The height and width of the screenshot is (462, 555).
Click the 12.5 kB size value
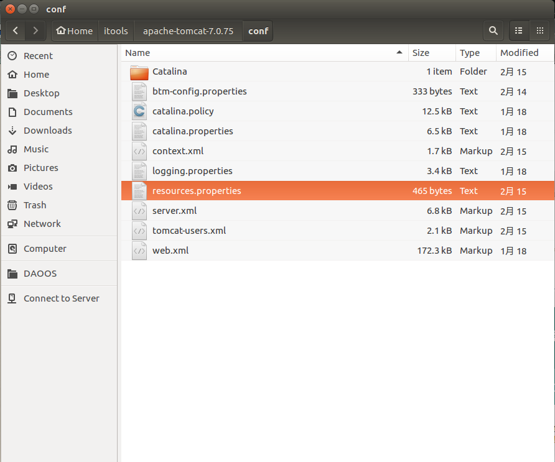pyautogui.click(x=437, y=111)
